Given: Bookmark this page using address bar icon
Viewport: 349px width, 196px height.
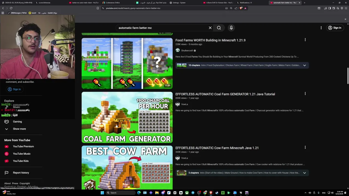Looking at the screenshot, I should 98,8.
